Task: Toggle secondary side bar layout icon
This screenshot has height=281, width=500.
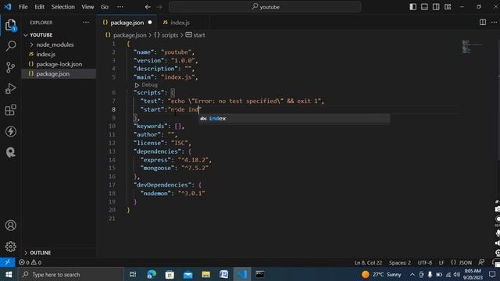Action: click(436, 7)
